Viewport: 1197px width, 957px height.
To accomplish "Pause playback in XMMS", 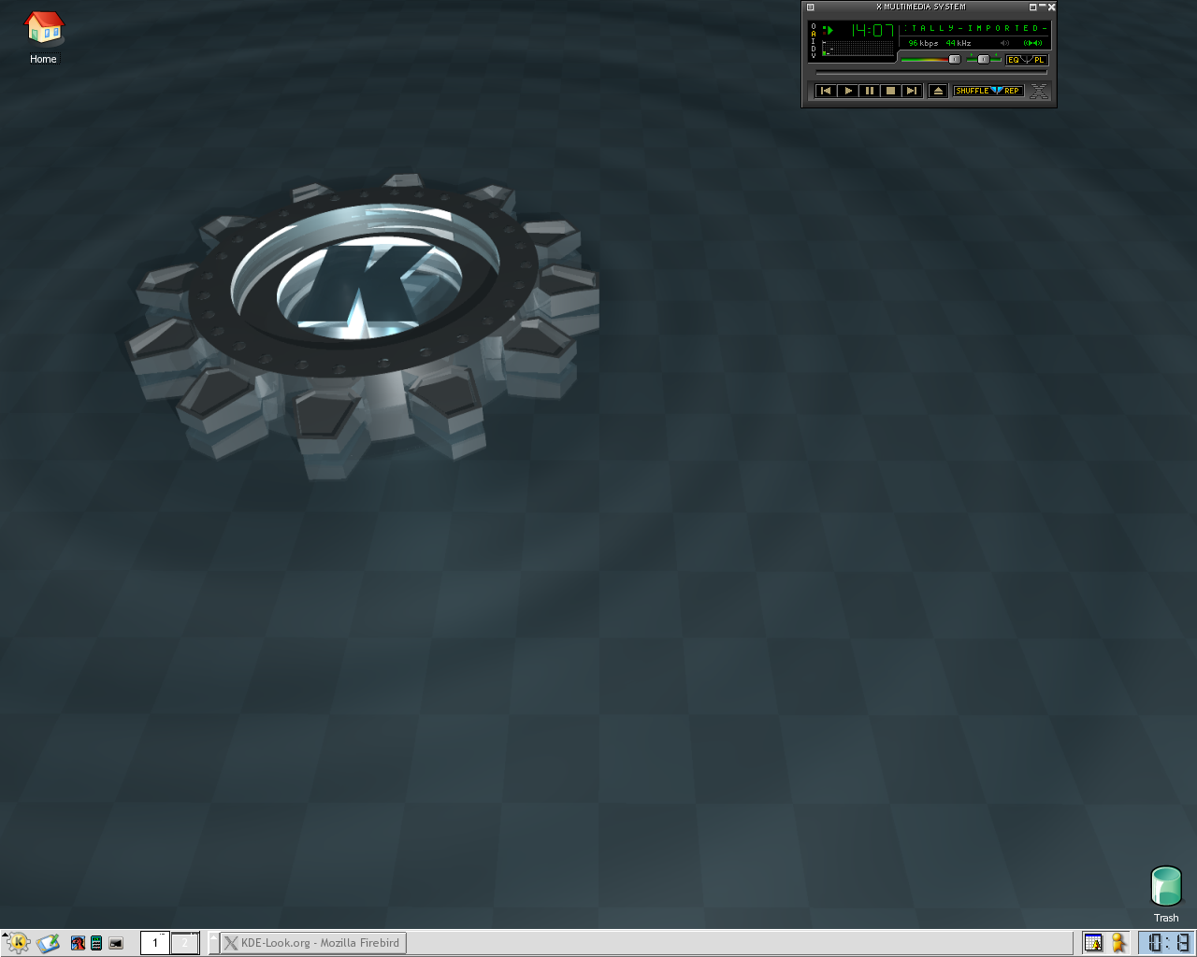I will [869, 91].
